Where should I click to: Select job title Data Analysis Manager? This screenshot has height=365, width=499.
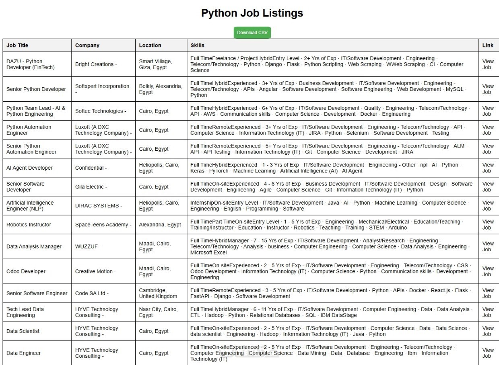[x=34, y=246]
